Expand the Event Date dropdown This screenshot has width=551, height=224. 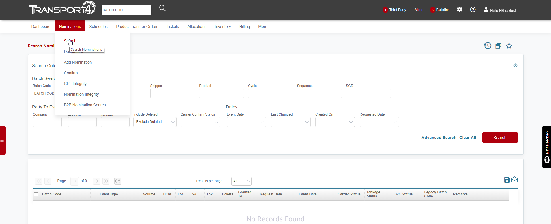pyautogui.click(x=246, y=122)
